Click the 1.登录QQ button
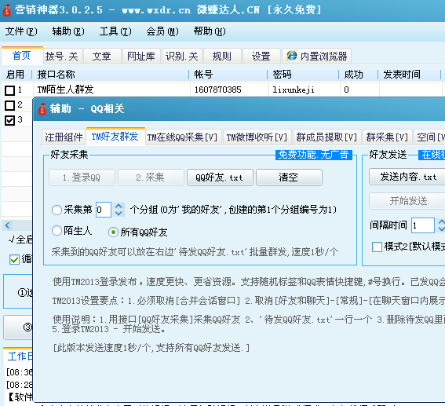 (x=82, y=177)
